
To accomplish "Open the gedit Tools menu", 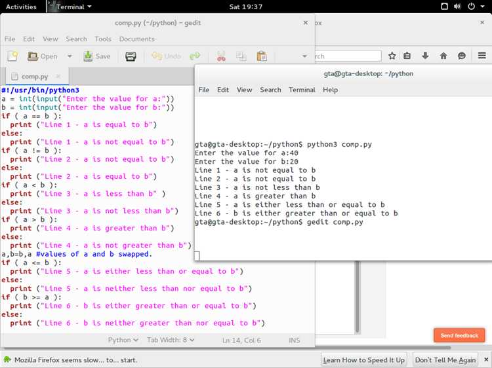I will point(103,39).
